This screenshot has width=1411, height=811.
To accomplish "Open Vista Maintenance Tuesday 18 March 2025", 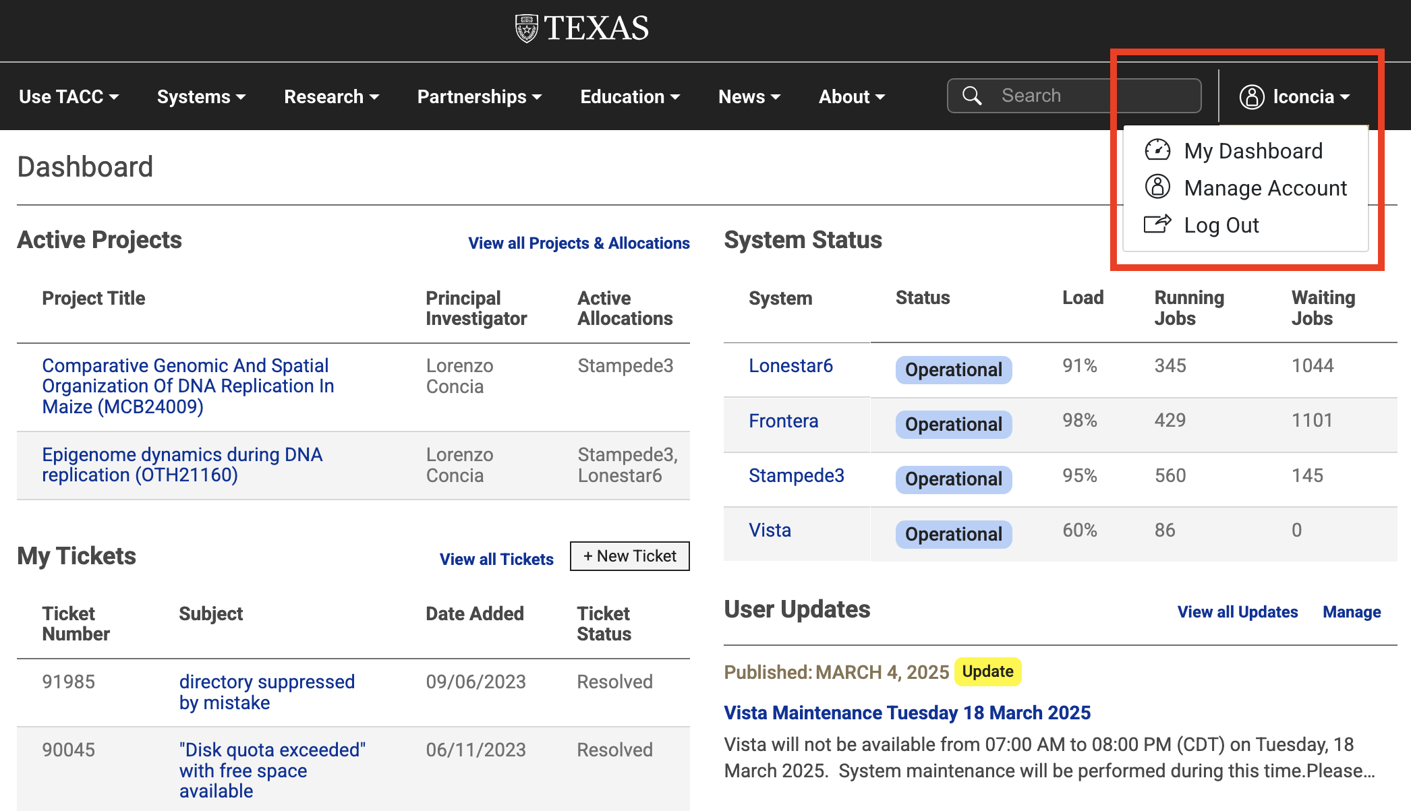I will [907, 713].
